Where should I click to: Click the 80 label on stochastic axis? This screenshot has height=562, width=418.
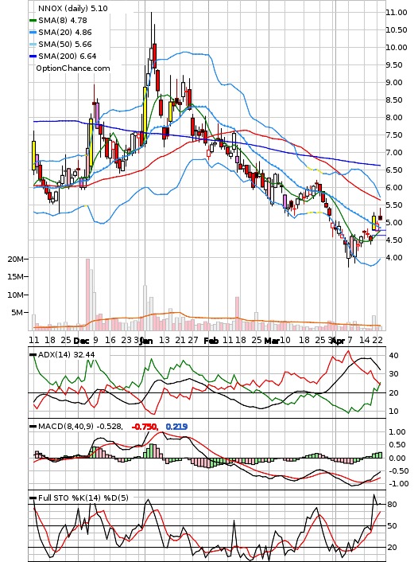point(392,505)
